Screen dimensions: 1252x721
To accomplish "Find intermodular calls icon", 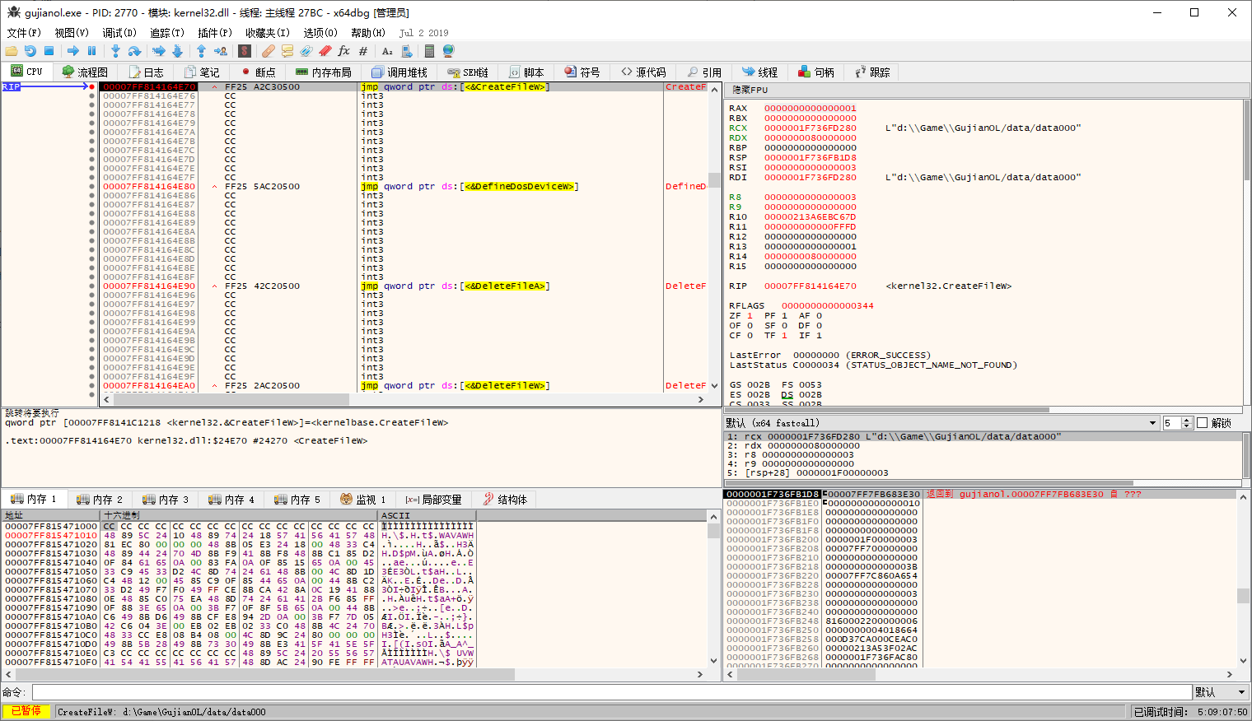I will tap(406, 51).
